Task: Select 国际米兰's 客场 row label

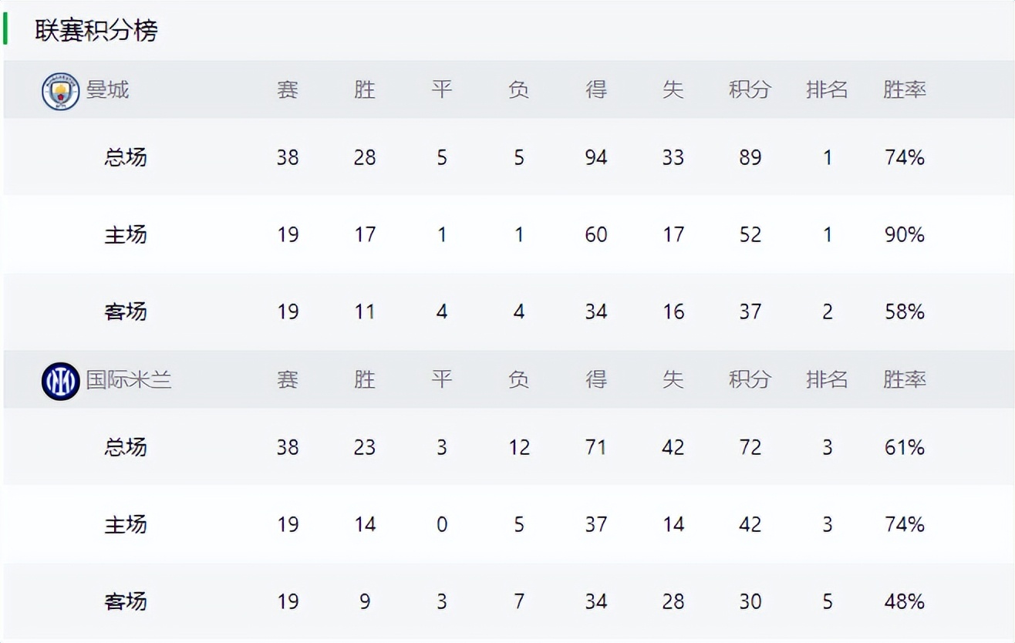Action: (x=125, y=601)
